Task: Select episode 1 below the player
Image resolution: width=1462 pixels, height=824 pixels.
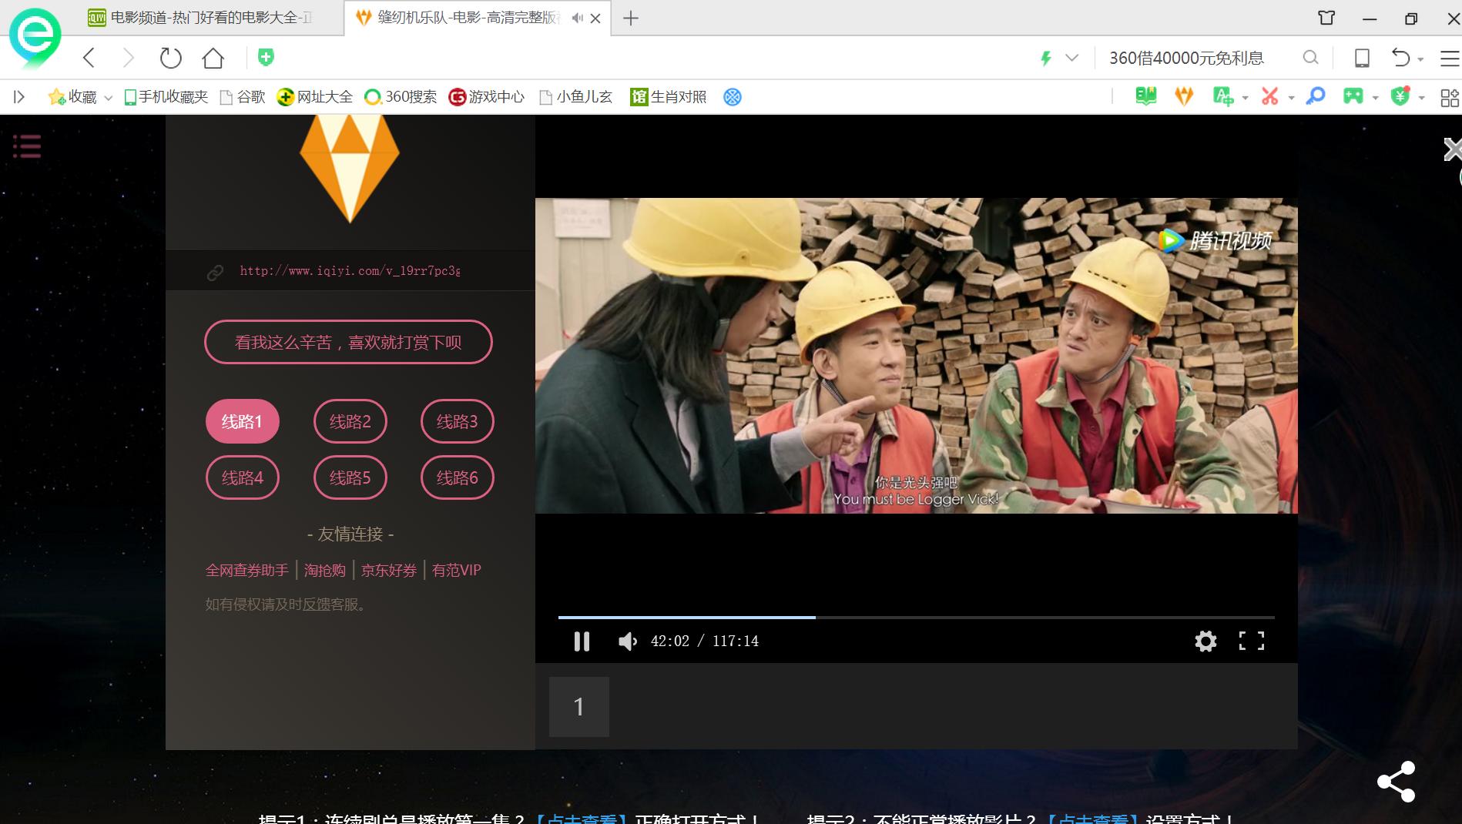Action: (x=578, y=706)
